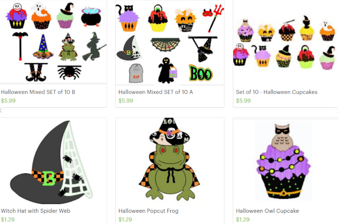Click the black ghost holding treat bag
Image resolution: width=338 pixels, height=224 pixels.
[x=167, y=71]
